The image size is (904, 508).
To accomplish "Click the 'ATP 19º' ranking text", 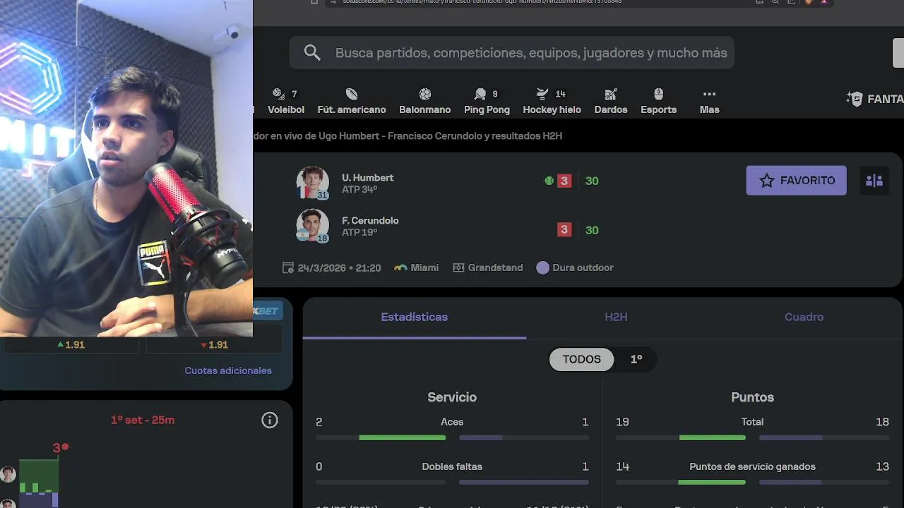I will pos(359,232).
